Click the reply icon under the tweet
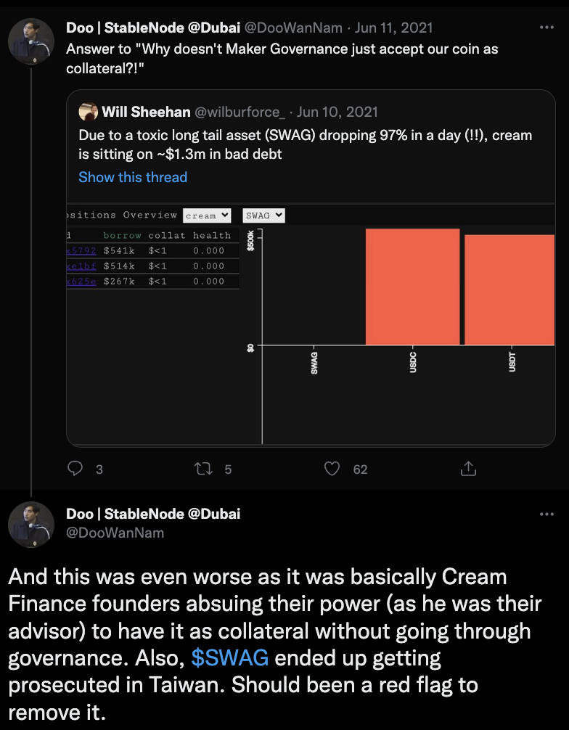Viewport: 569px width, 730px height. coord(75,469)
